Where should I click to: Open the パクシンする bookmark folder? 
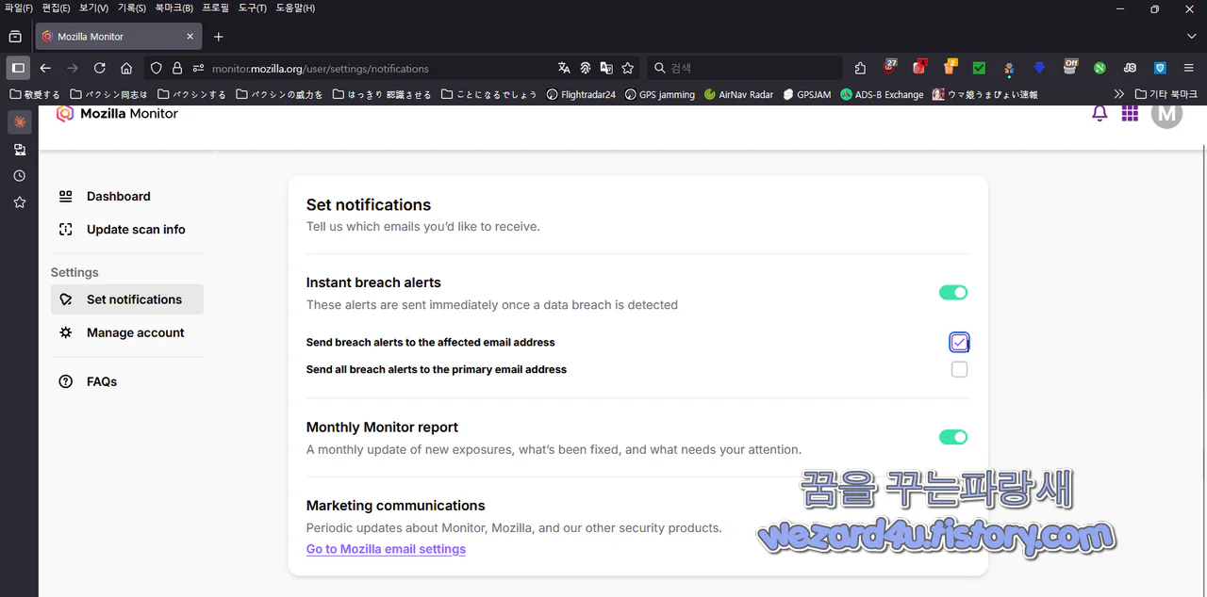point(192,94)
